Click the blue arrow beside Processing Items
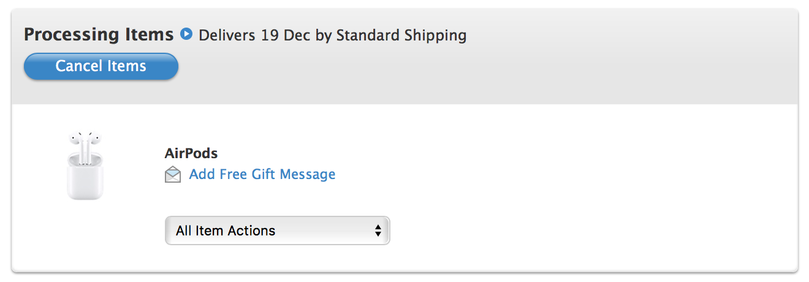The image size is (809, 282). coord(186,34)
